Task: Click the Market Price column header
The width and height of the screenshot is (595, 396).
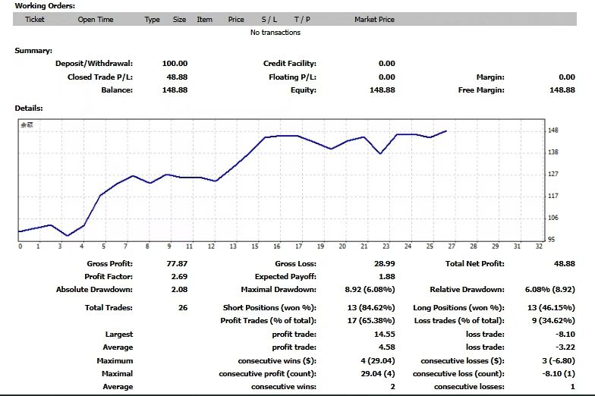Action: click(x=375, y=20)
